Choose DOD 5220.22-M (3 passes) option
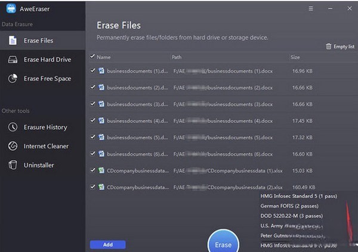Screen dimensions: 358x252 coord(292,216)
